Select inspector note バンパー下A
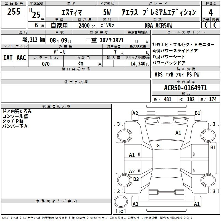This screenshot has height=221, width=221. (15, 126)
